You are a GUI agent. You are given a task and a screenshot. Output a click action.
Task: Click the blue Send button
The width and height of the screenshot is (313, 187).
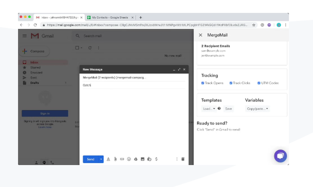click(x=91, y=159)
